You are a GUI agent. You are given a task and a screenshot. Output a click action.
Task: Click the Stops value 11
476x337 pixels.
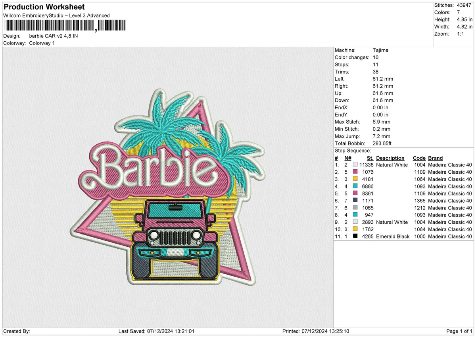pyautogui.click(x=376, y=64)
